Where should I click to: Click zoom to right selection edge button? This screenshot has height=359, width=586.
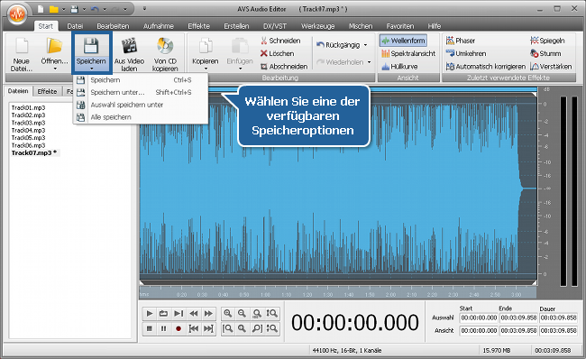(257, 328)
